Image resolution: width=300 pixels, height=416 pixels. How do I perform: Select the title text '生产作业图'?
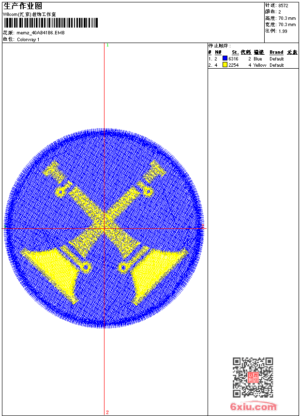[x=23, y=6]
